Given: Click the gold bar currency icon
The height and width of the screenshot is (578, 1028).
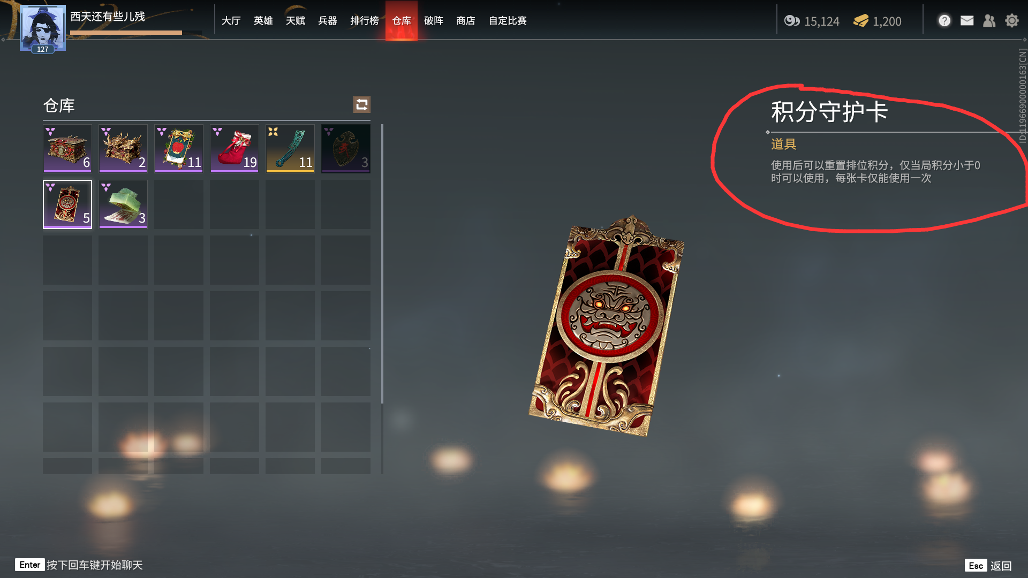Looking at the screenshot, I should pyautogui.click(x=861, y=21).
